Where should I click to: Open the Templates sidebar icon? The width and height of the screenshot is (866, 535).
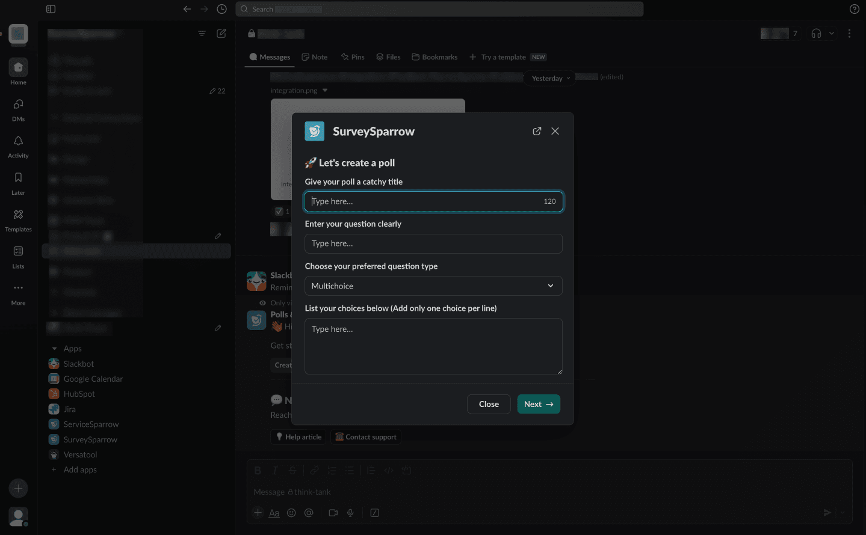pyautogui.click(x=18, y=219)
